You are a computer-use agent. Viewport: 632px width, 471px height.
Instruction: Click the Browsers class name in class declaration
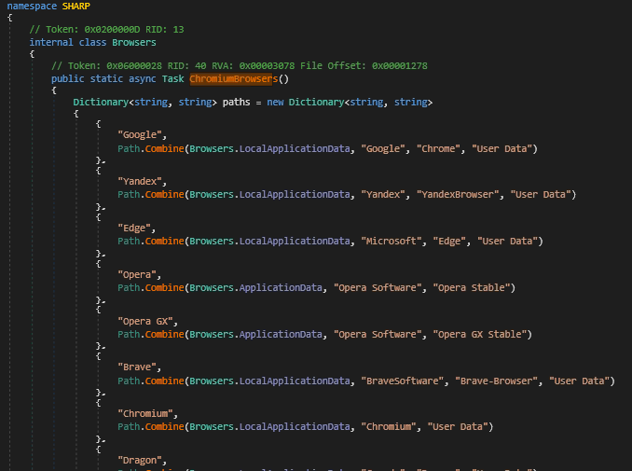[134, 42]
